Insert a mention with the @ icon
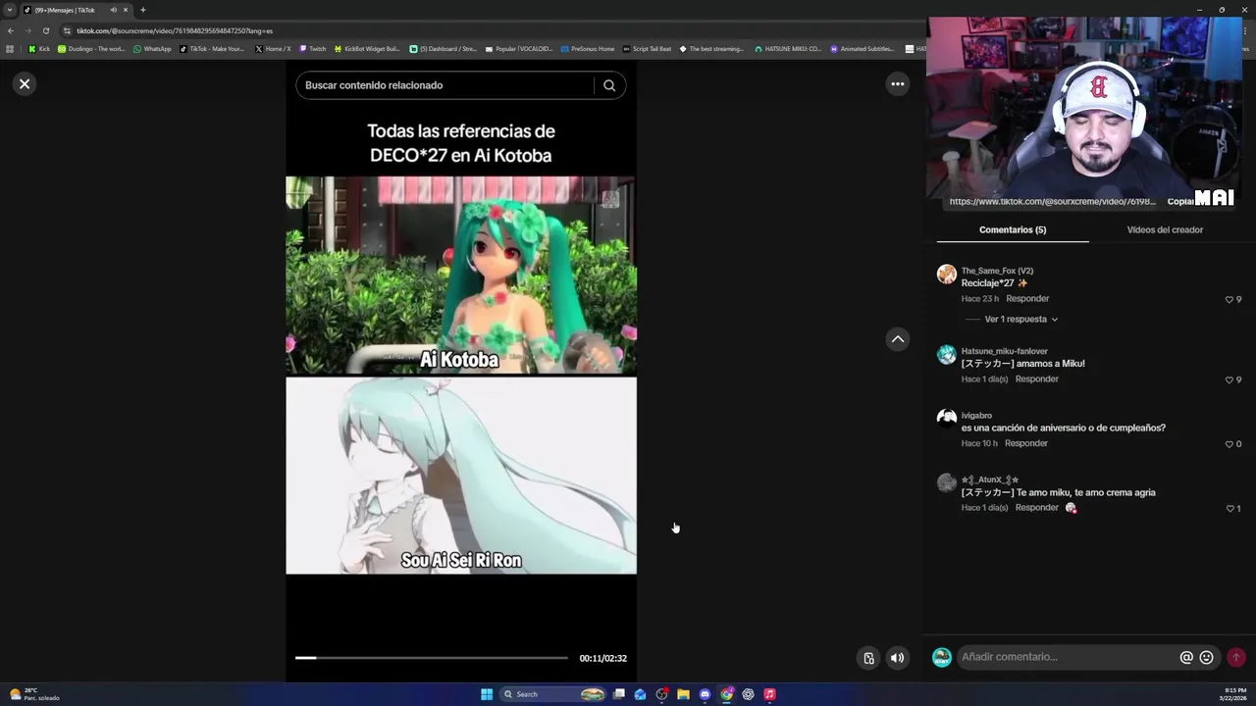Image resolution: width=1256 pixels, height=706 pixels. (1186, 658)
